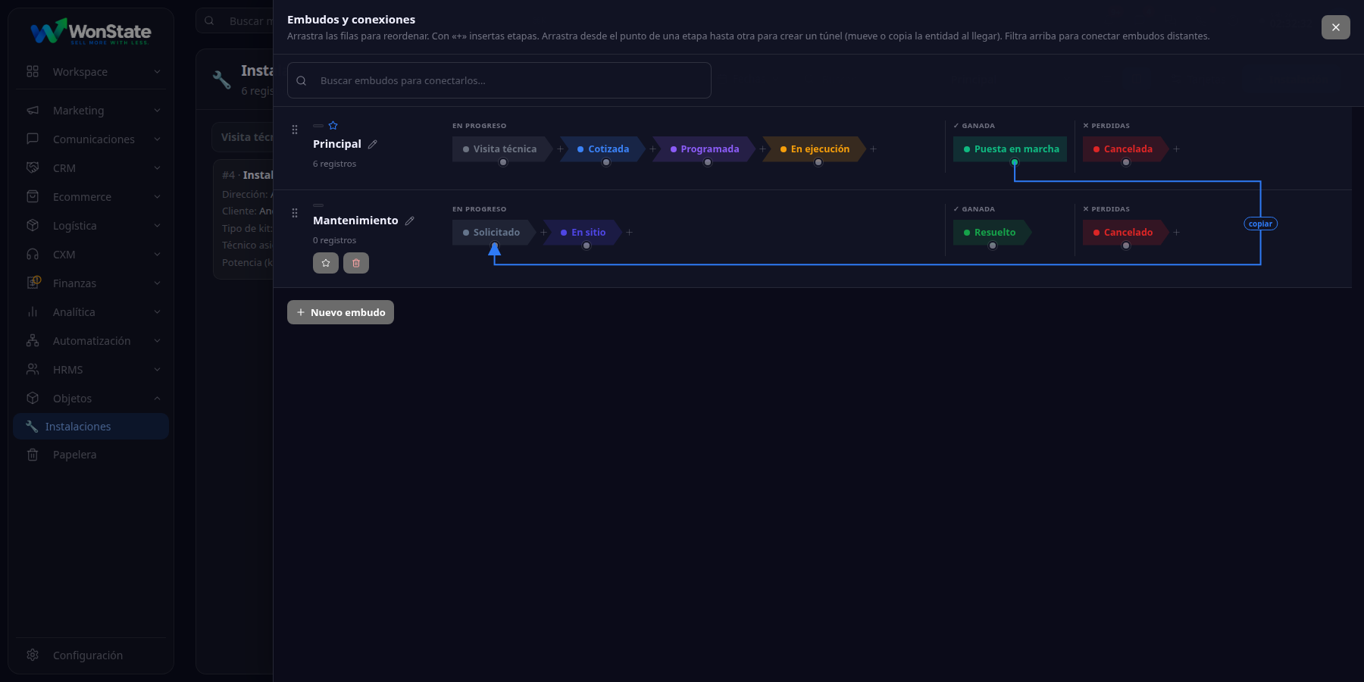Viewport: 1364px width, 682px height.
Task: Add lost stage after Cancelado with plus
Action: tap(1176, 233)
